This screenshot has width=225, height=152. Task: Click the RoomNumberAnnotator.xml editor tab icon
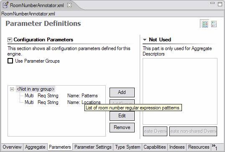pos(5,5)
